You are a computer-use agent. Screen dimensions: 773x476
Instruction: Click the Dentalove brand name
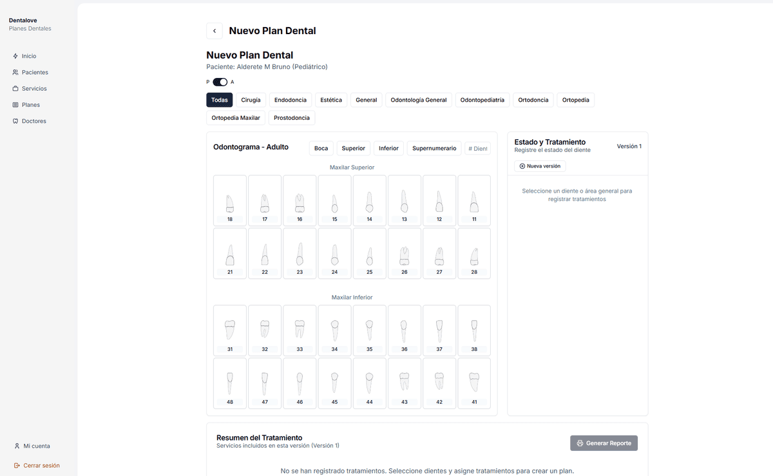coord(23,21)
